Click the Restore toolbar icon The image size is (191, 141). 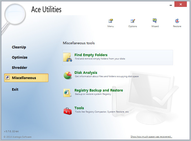pos(177,21)
